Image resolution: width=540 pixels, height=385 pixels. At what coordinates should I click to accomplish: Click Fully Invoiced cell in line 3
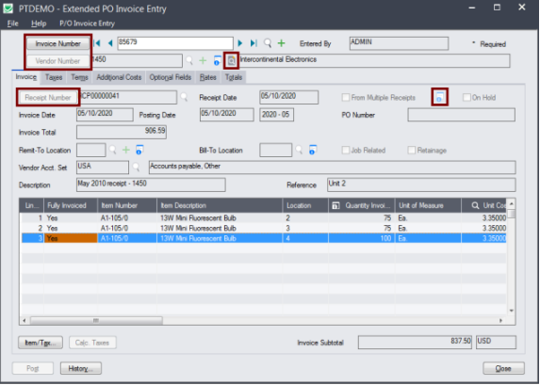71,238
